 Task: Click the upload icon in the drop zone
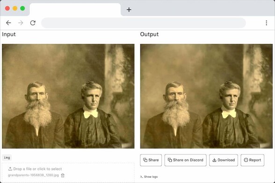10,169
